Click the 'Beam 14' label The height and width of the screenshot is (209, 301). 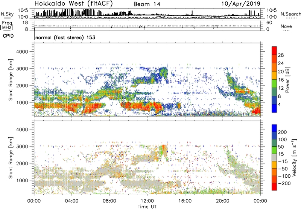click(147, 4)
